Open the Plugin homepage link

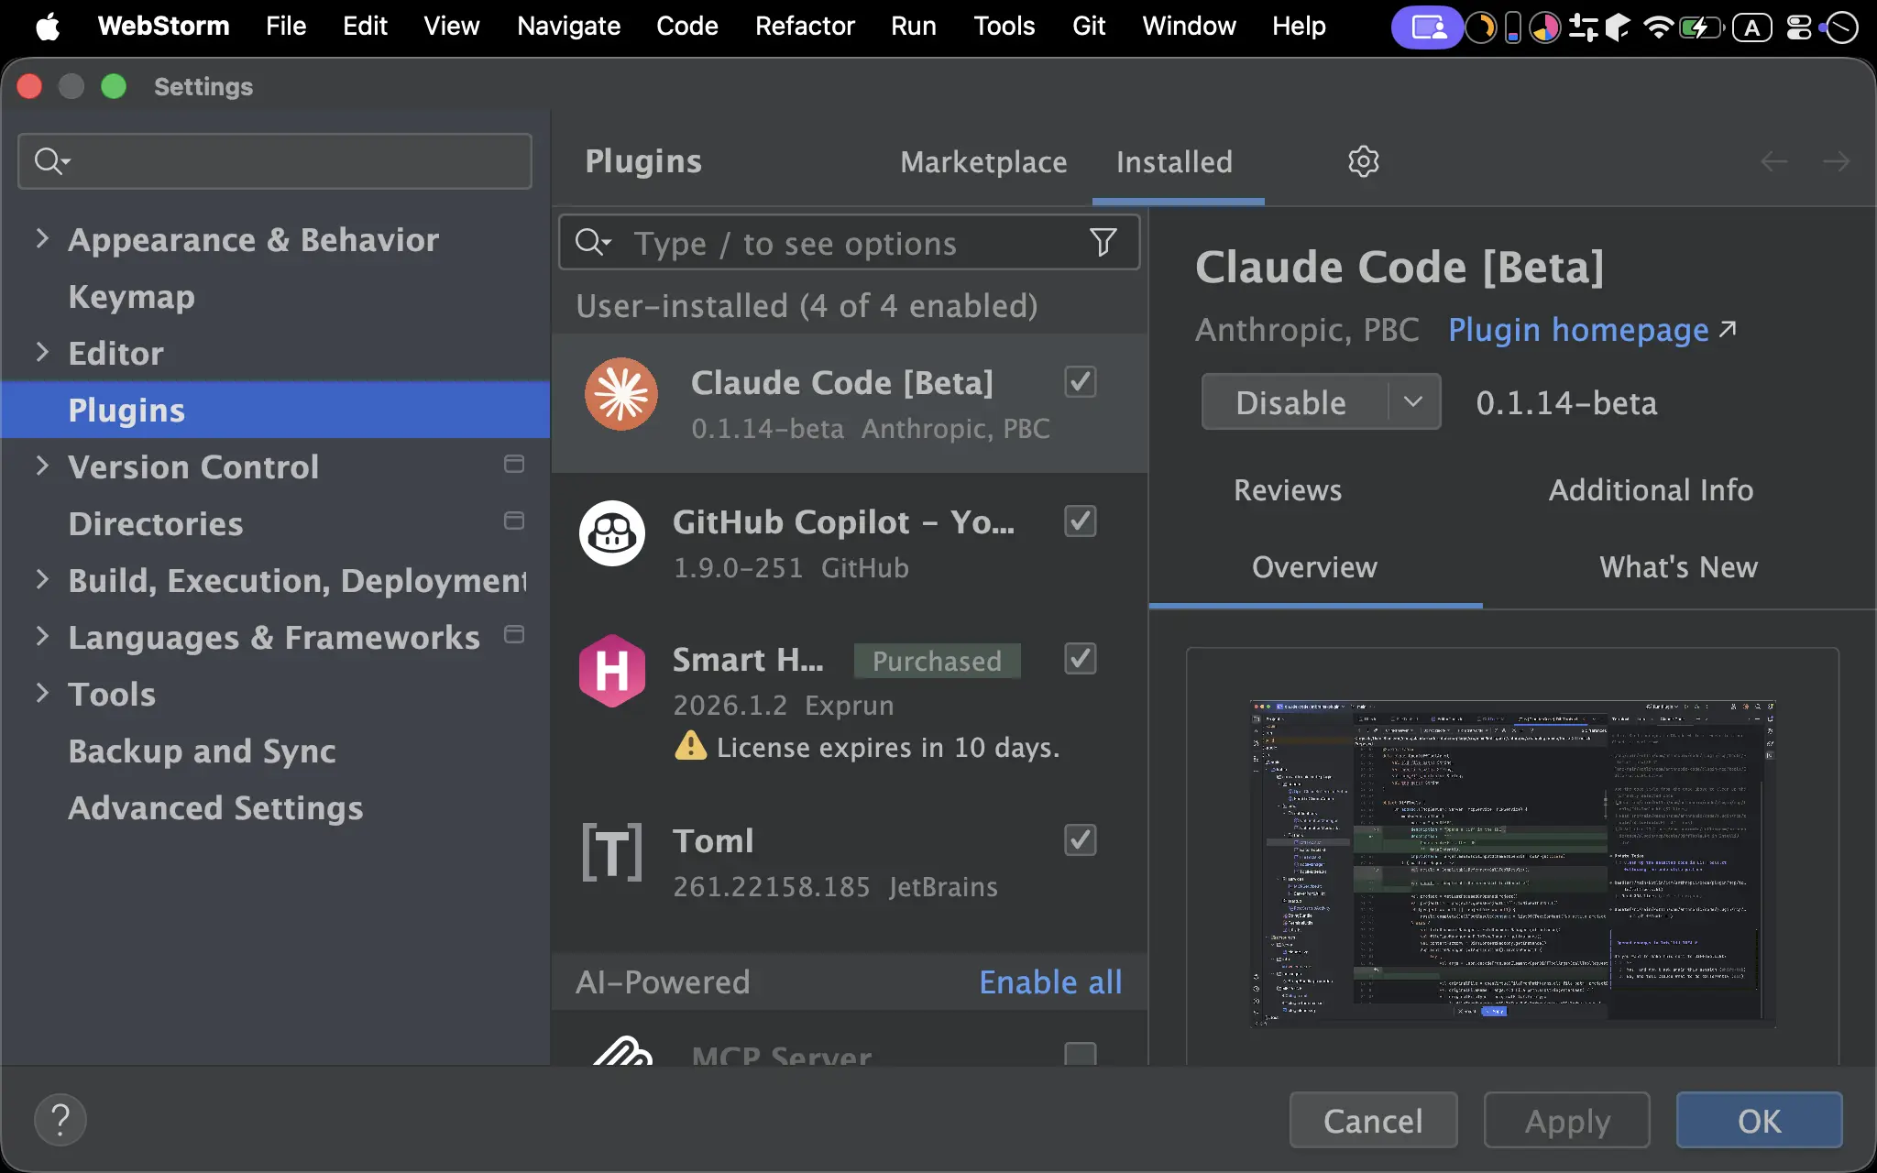point(1592,330)
